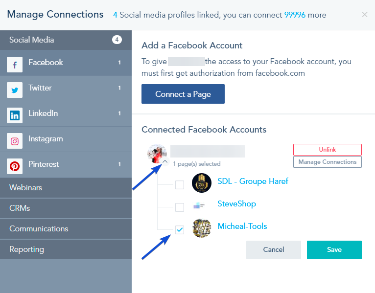Screen dimensions: 375x293
Task: Open the Communications section
Action: pyautogui.click(x=66, y=229)
